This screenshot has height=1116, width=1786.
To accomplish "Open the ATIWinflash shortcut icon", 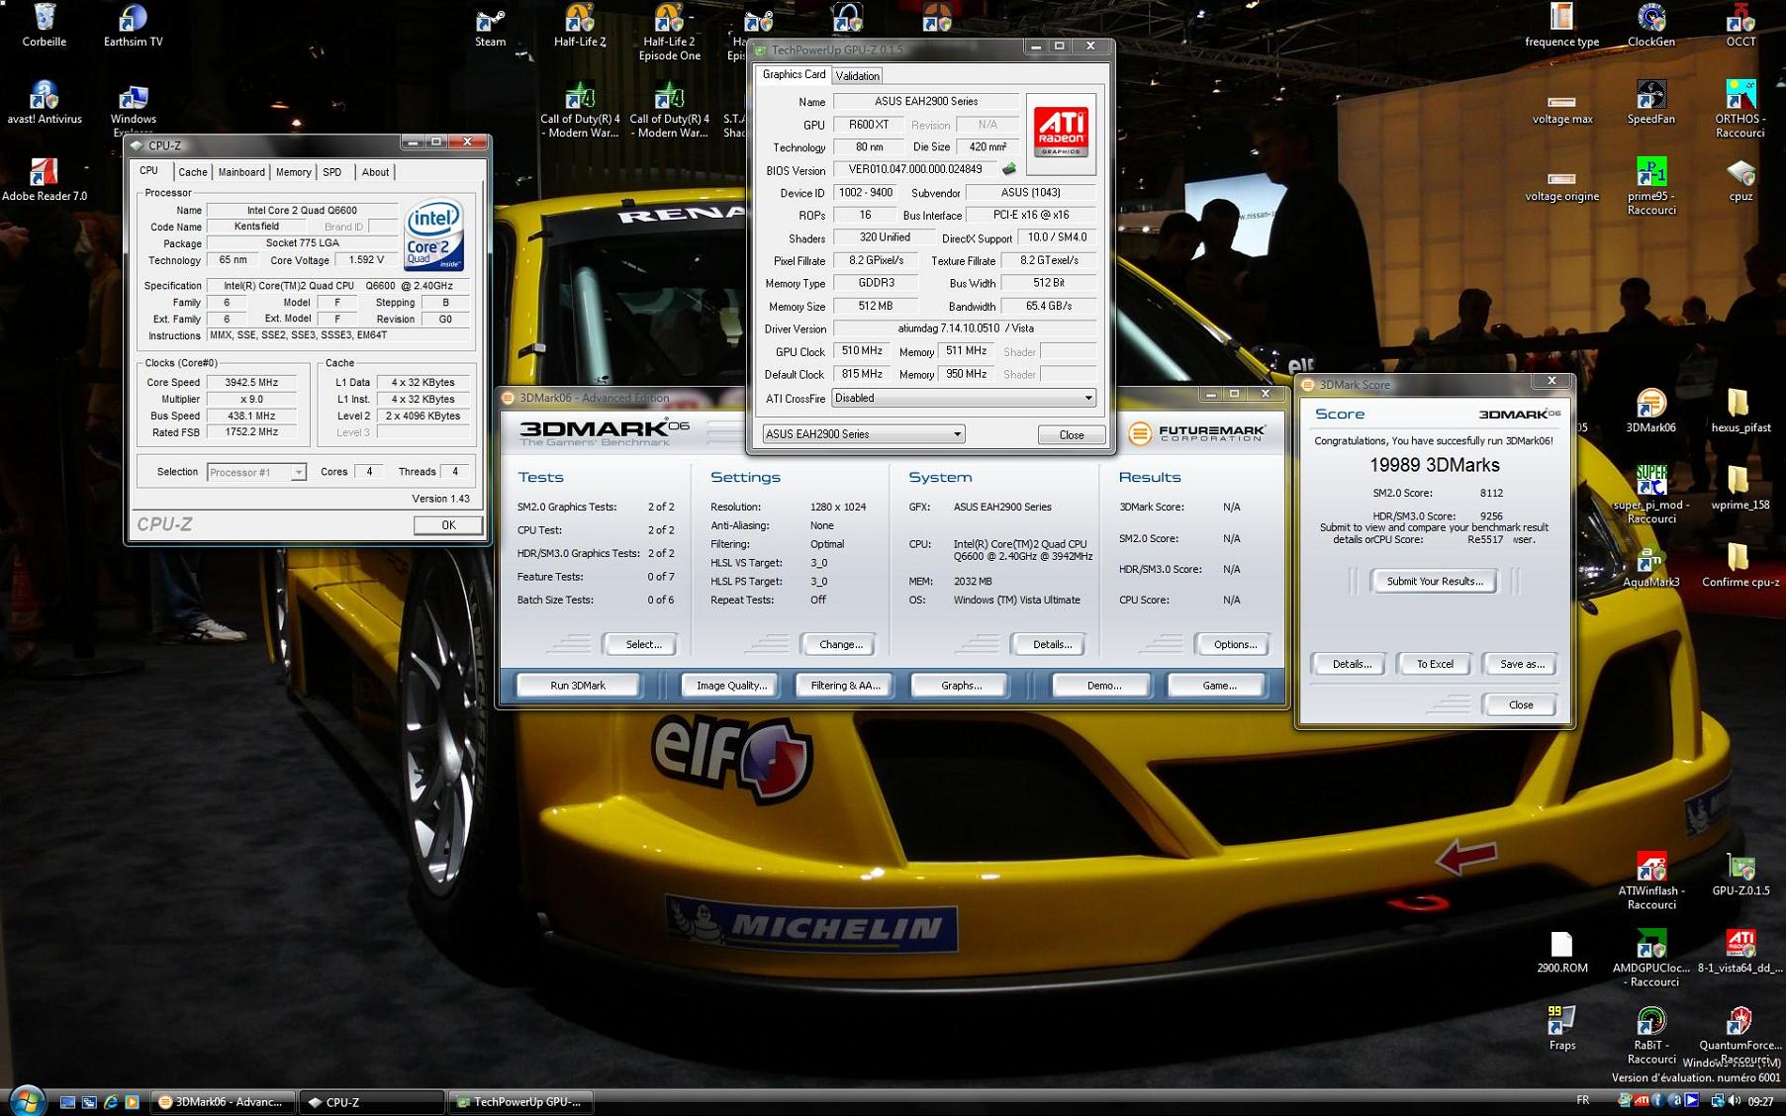I will 1651,869.
